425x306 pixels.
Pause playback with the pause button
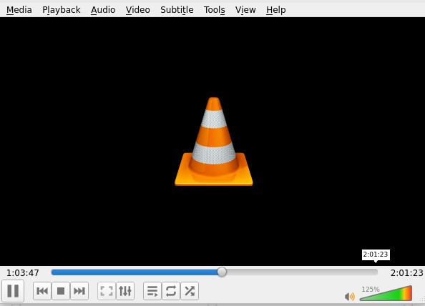(x=13, y=291)
